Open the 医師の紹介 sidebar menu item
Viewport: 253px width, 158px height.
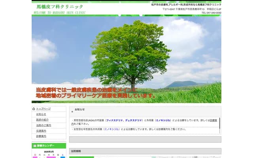[x=43, y=120]
